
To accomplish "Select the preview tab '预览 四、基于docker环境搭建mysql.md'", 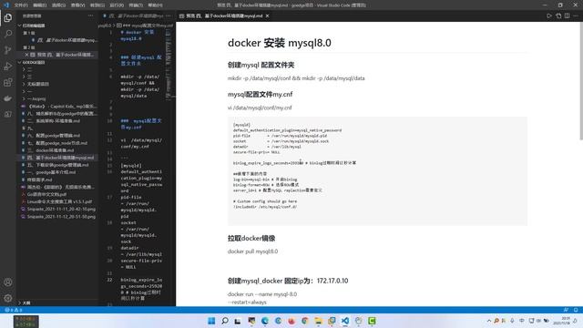I will [x=224, y=16].
